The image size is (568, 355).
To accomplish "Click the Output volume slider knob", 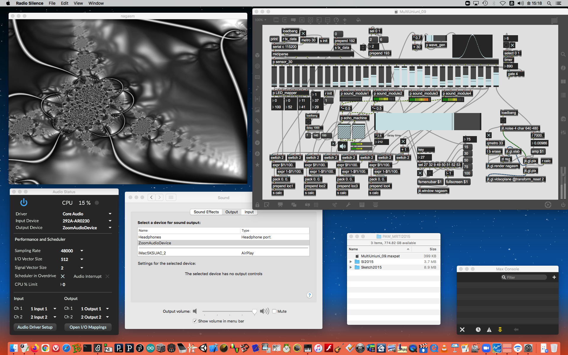I will [254, 311].
